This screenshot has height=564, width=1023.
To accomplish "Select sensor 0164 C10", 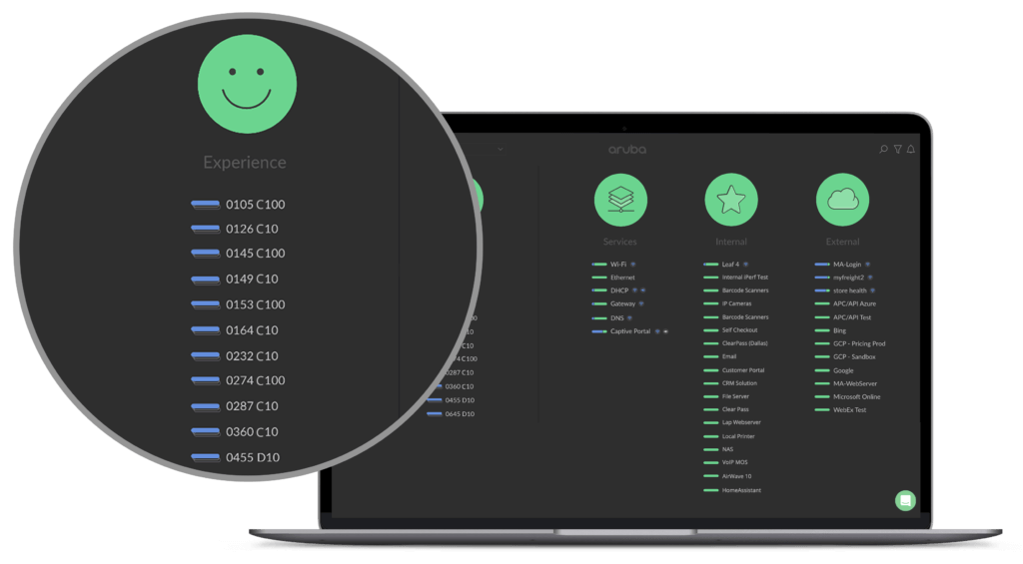I will pos(235,330).
